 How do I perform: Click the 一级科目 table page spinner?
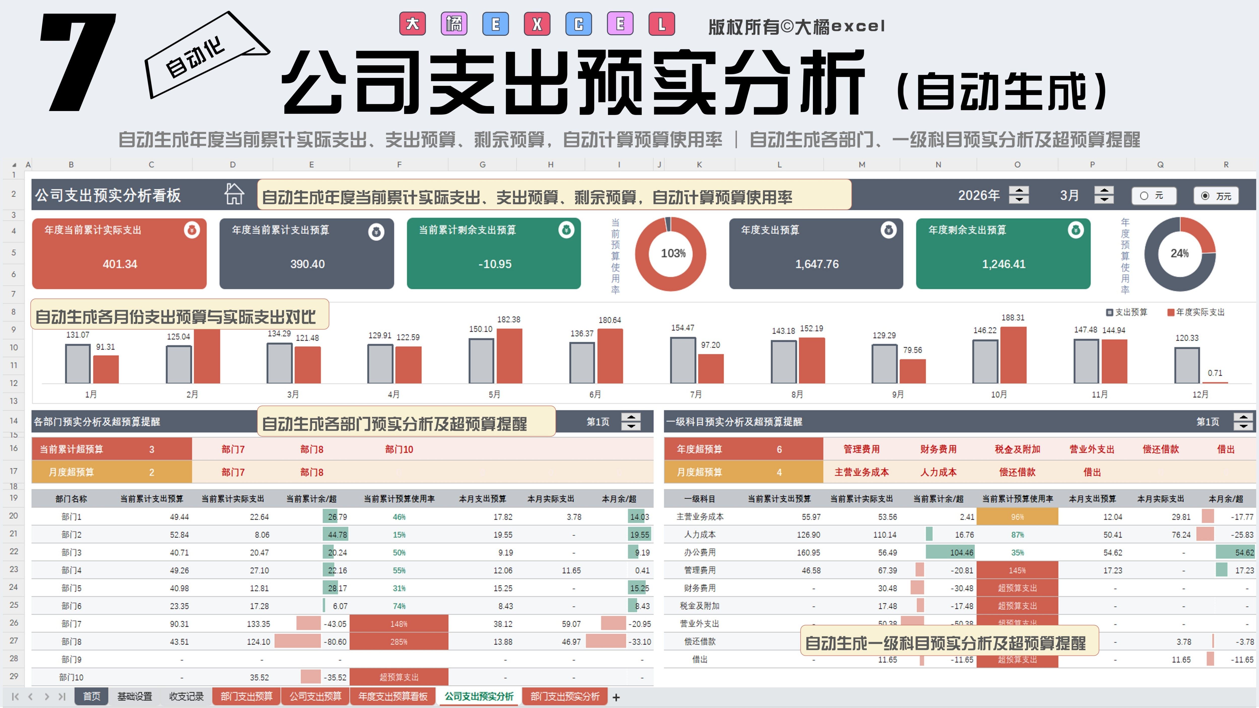point(1243,421)
